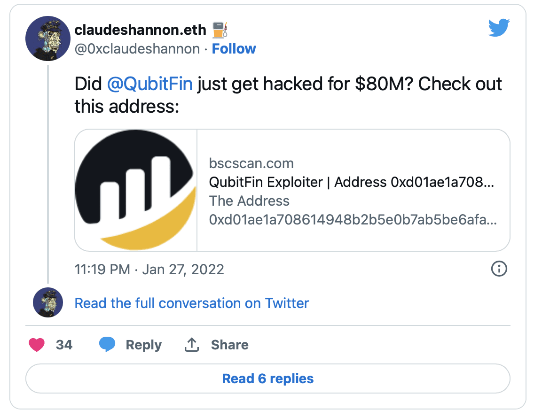Click the large claudeshannon.eth profile avatar
534x417 pixels.
click(x=47, y=39)
